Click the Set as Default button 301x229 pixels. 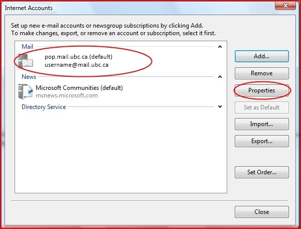261,107
